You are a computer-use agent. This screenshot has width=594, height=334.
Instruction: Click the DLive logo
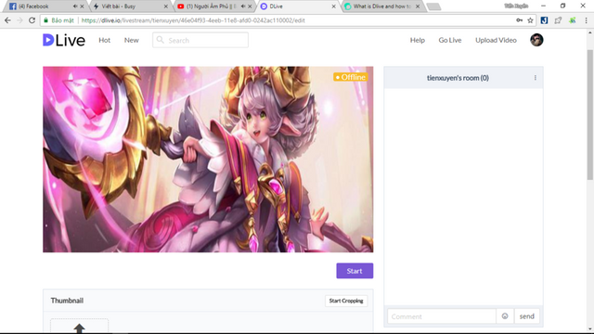pyautogui.click(x=64, y=40)
